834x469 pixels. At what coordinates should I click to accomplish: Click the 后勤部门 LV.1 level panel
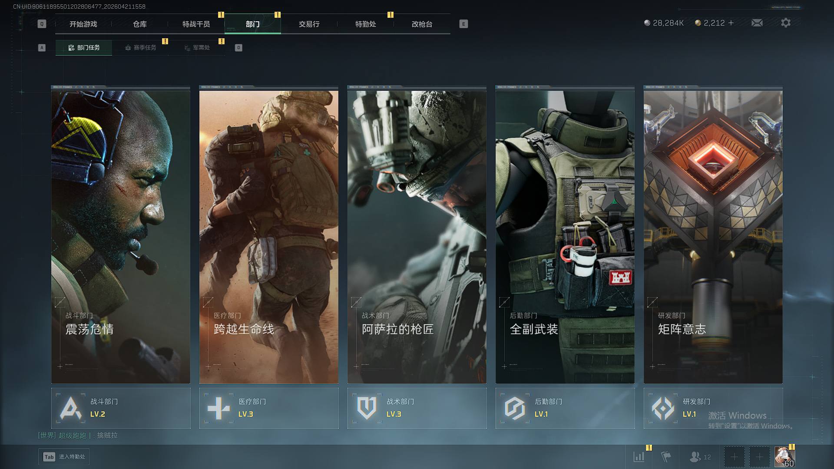(x=565, y=408)
